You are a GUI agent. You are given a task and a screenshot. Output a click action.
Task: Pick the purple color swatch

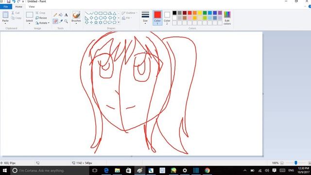pos(220,13)
